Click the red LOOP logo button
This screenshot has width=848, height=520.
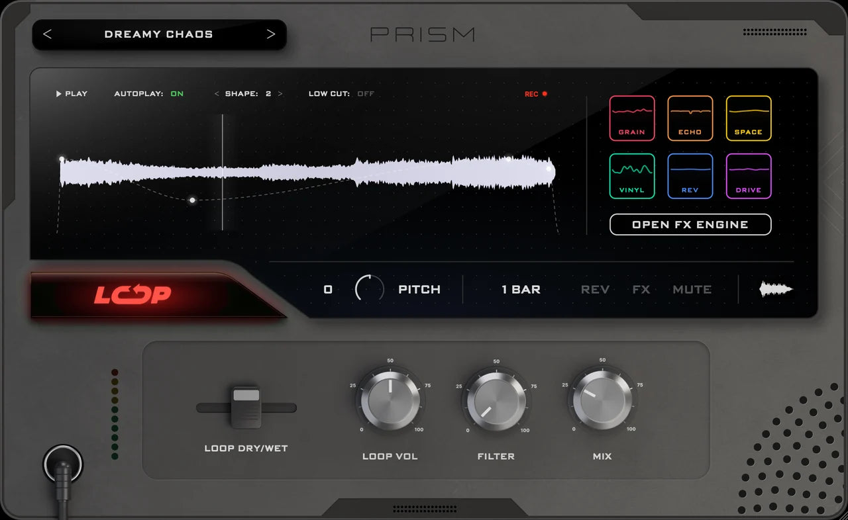(132, 294)
